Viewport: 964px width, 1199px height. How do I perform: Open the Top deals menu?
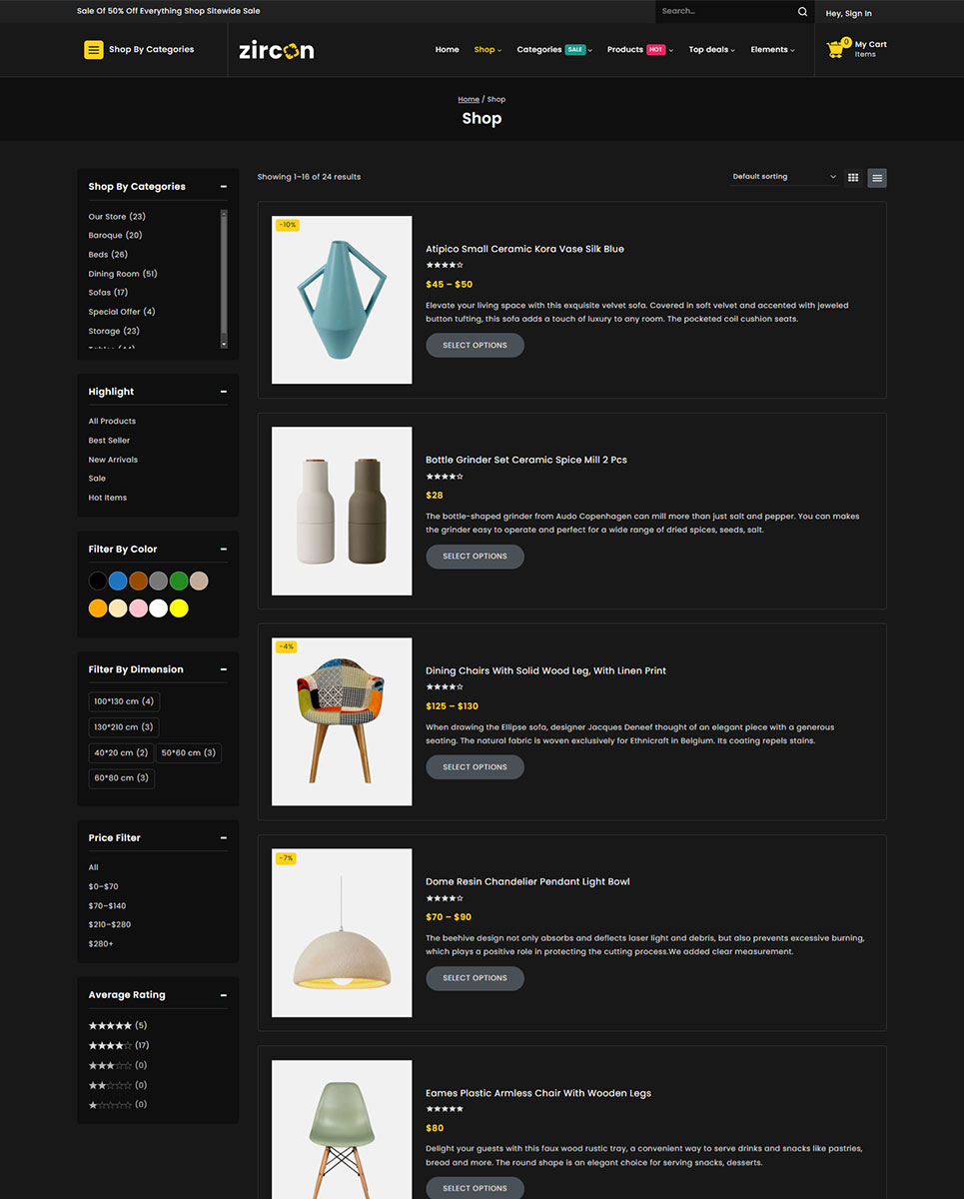pos(711,50)
